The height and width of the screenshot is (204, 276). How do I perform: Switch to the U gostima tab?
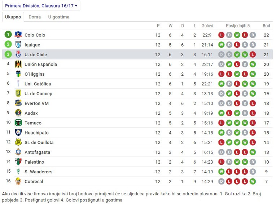click(x=59, y=17)
